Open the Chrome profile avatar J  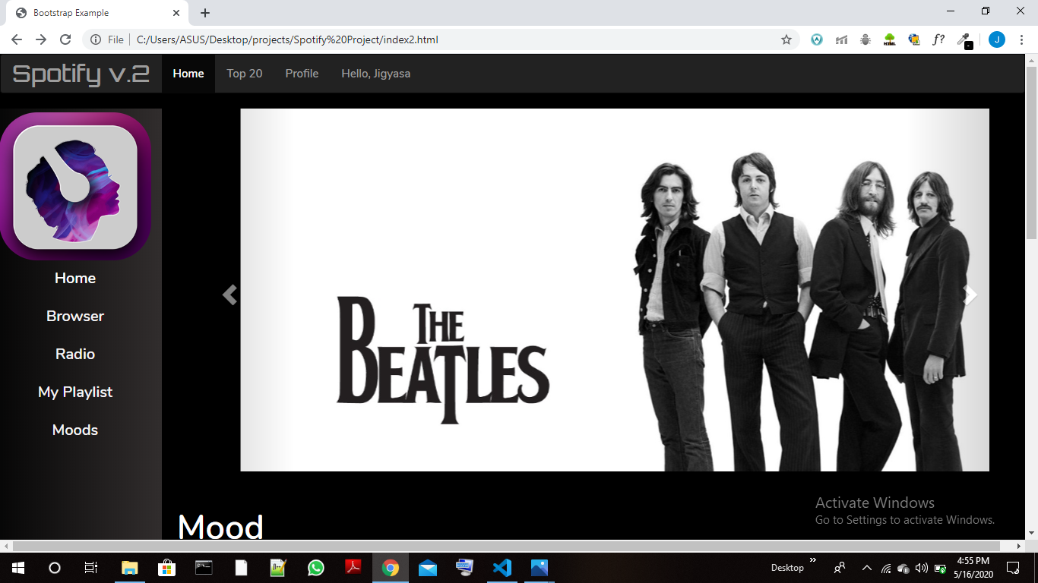997,39
